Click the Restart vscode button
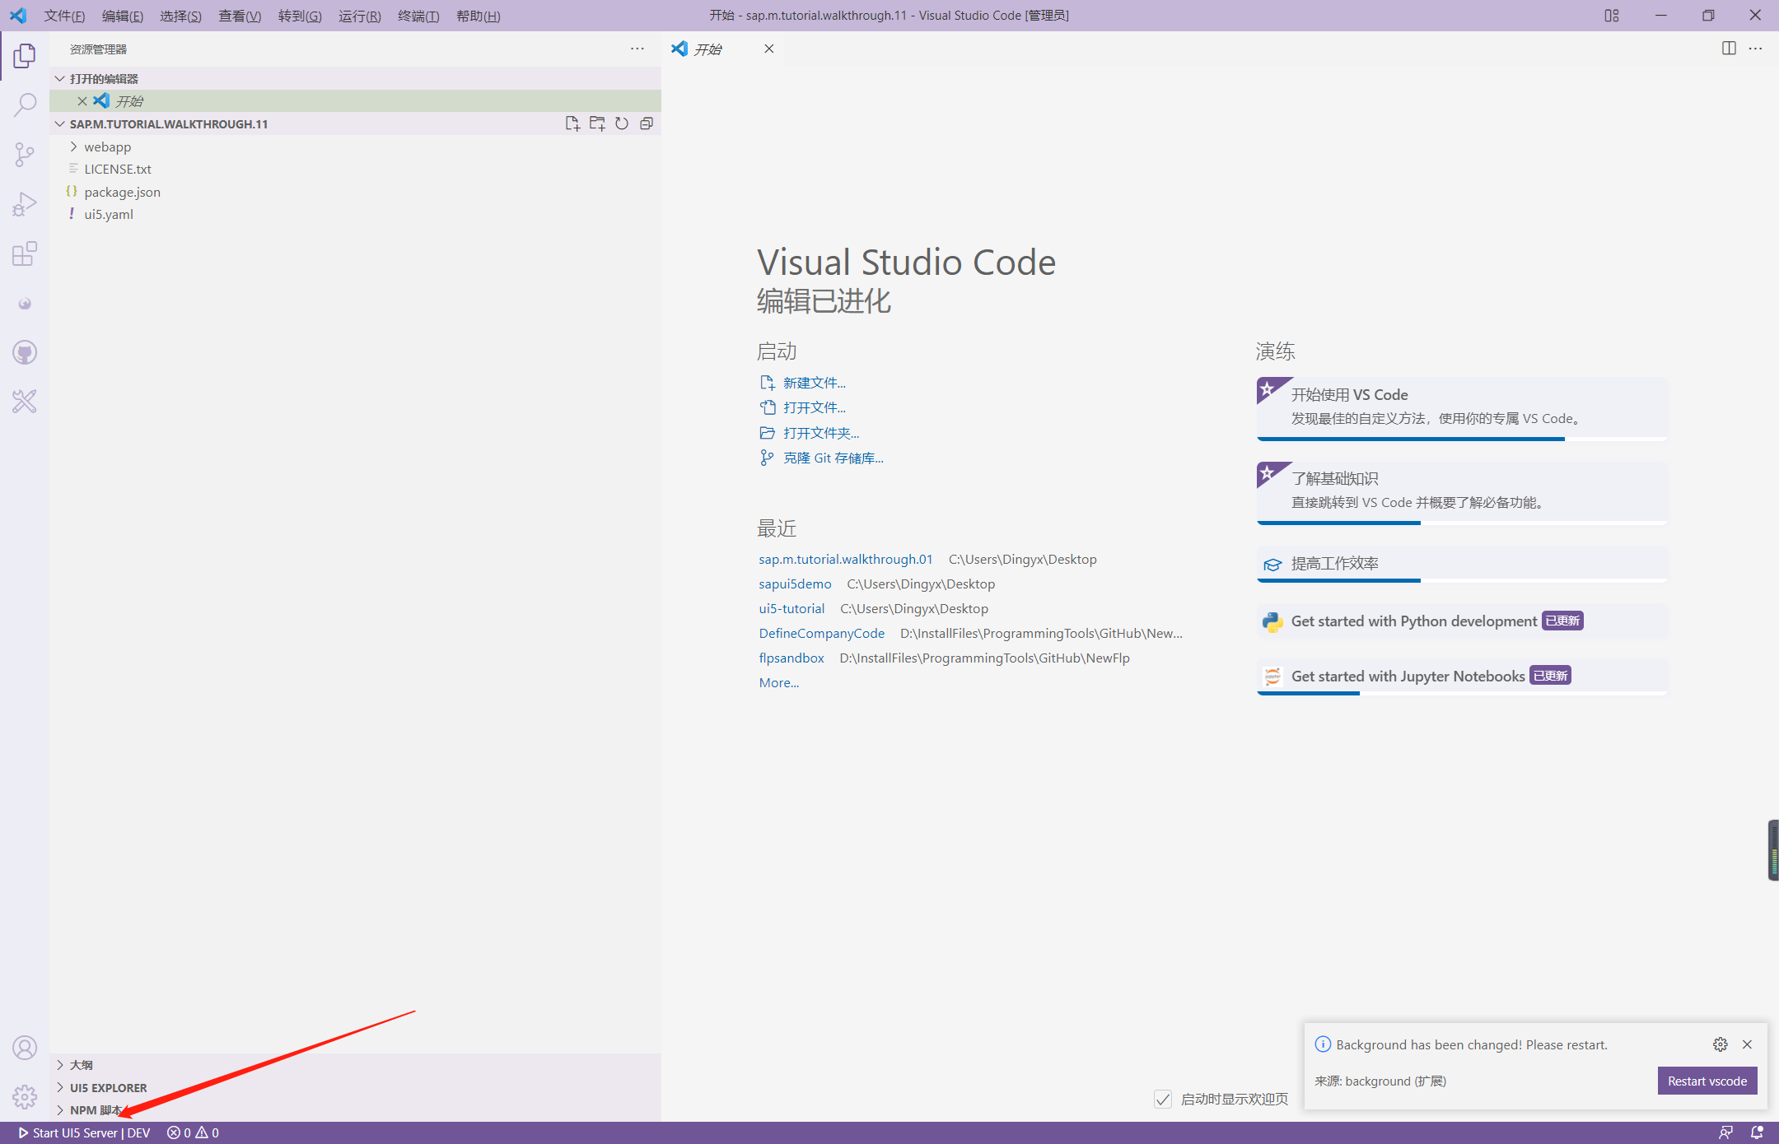This screenshot has height=1144, width=1779. point(1706,1081)
